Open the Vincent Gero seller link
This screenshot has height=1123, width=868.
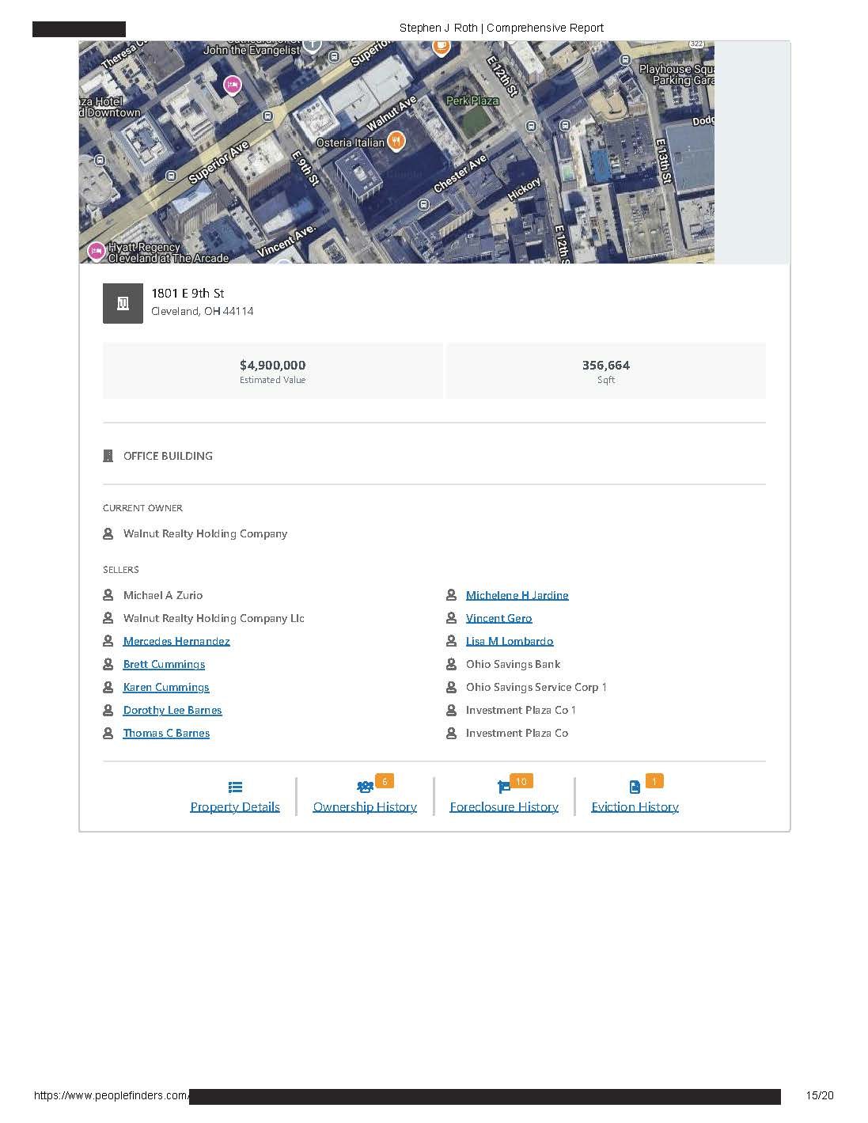[x=498, y=618]
